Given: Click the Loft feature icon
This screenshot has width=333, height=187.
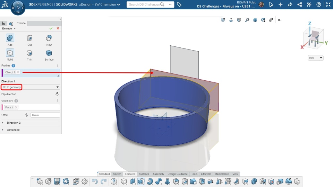Looking at the screenshot, I should coord(167,181).
